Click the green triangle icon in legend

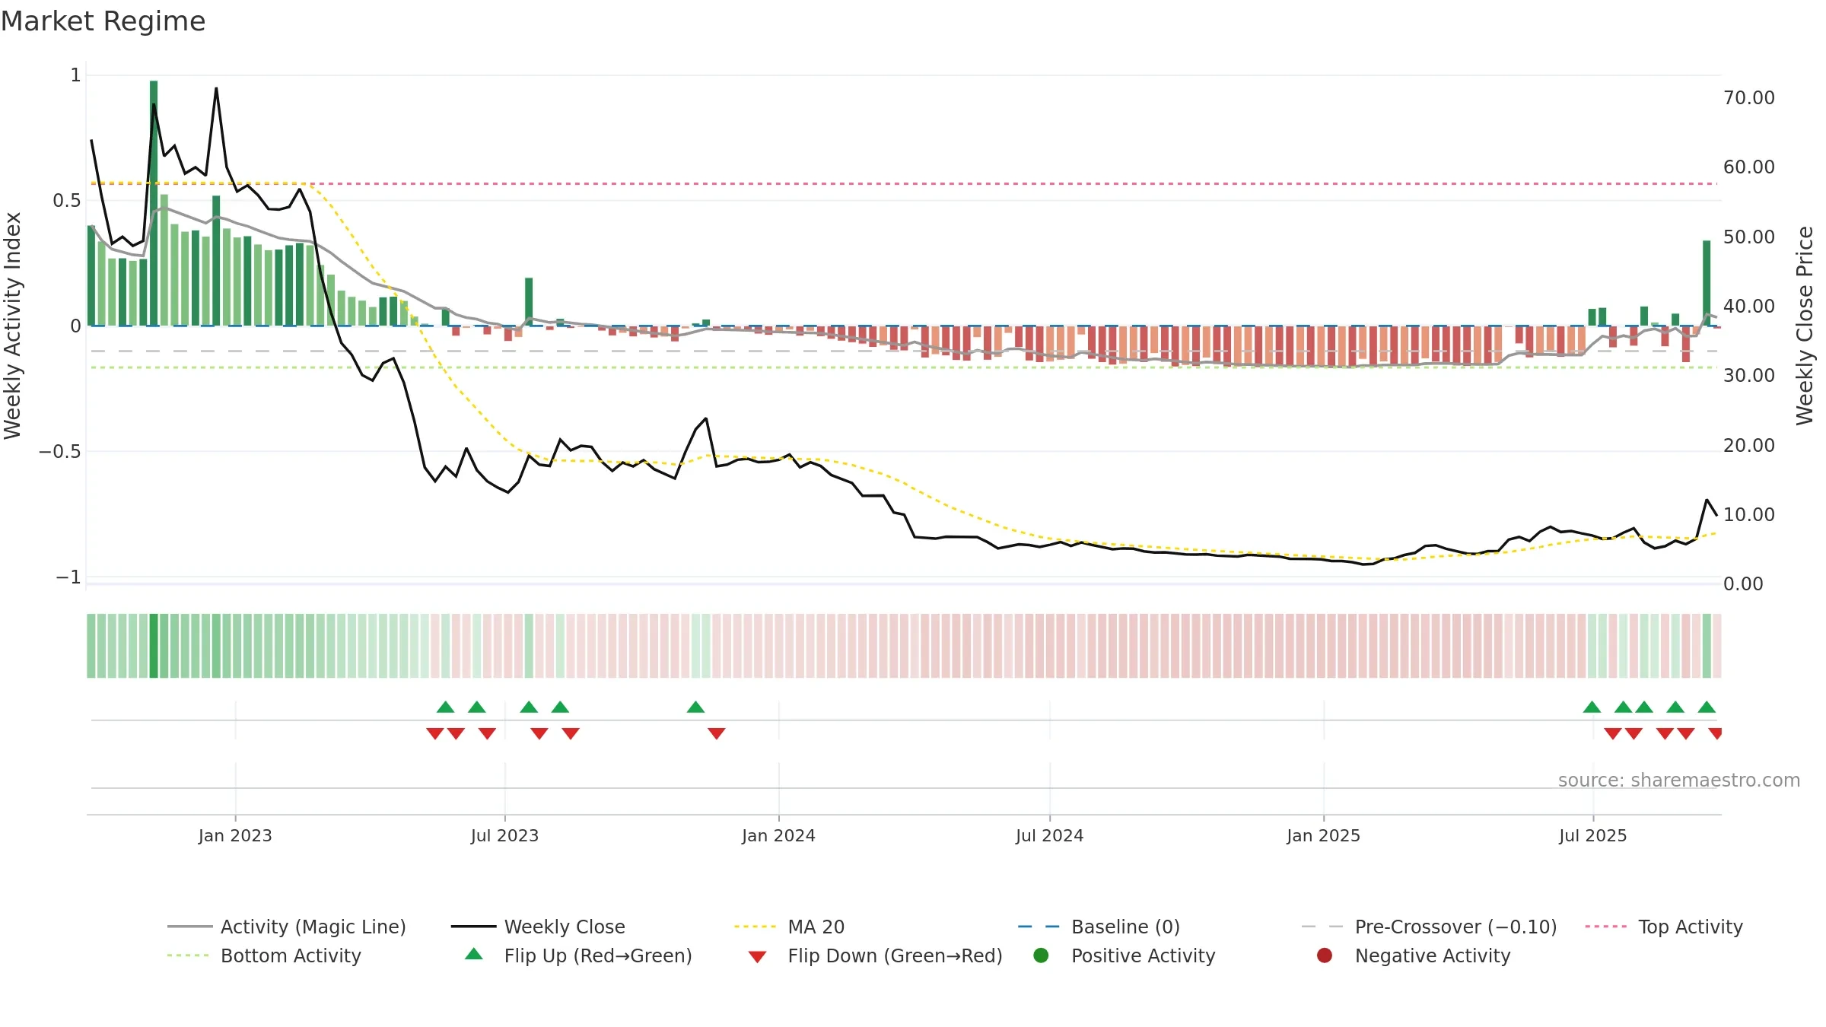click(474, 954)
